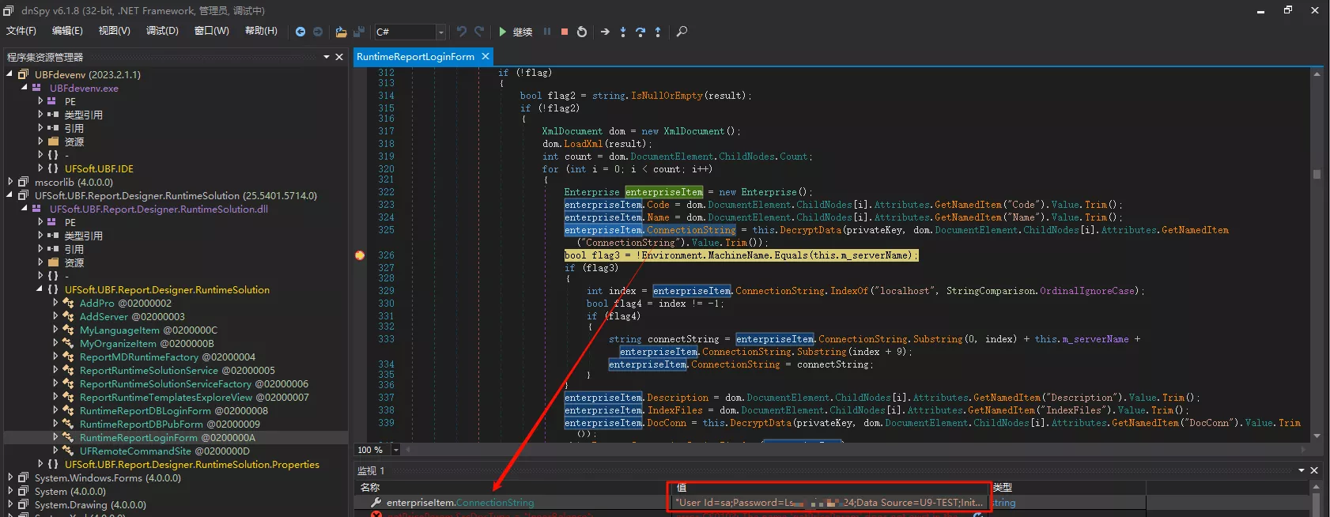Toggle the breakpoint on line 326
The image size is (1330, 517).
coord(360,255)
